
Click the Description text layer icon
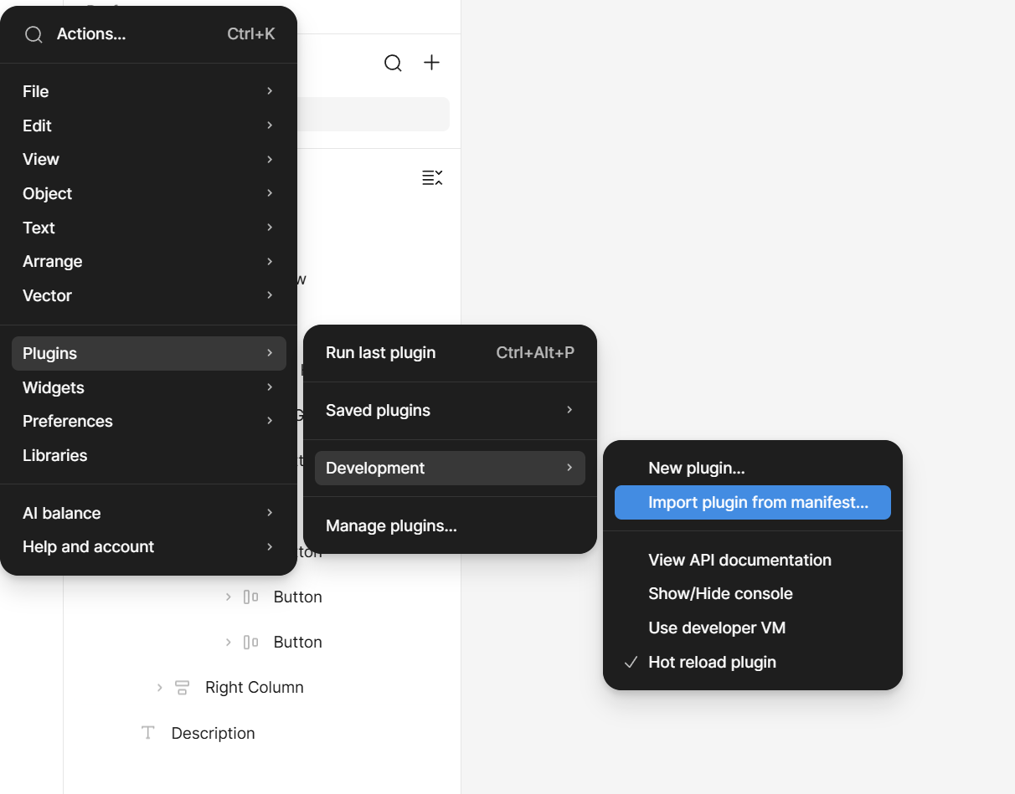click(x=148, y=733)
